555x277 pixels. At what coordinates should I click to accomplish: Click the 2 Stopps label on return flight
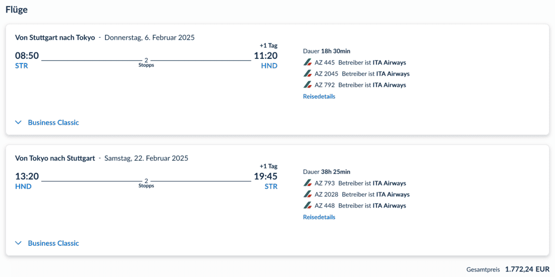click(x=146, y=183)
